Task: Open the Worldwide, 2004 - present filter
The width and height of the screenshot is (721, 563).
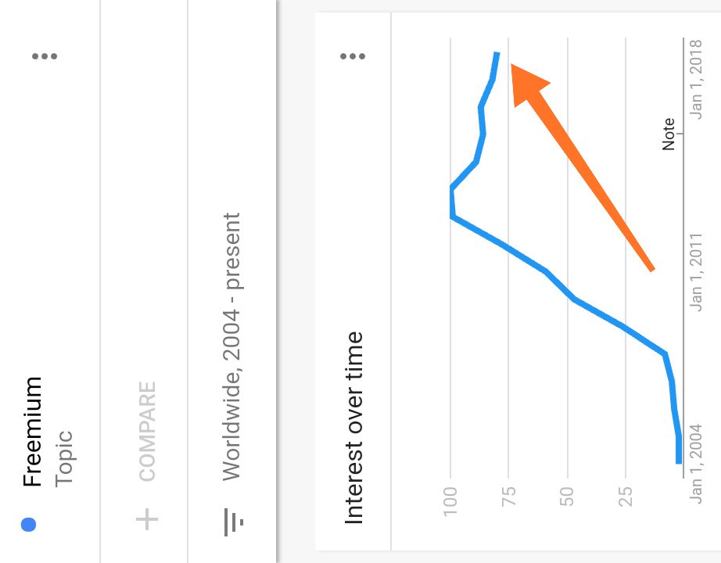Action: click(x=231, y=347)
